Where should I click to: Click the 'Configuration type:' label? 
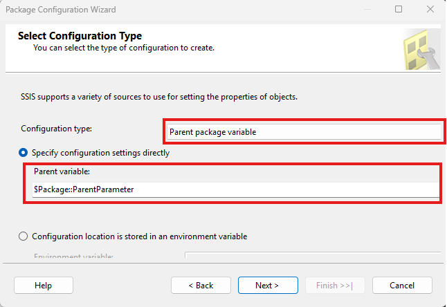(57, 129)
